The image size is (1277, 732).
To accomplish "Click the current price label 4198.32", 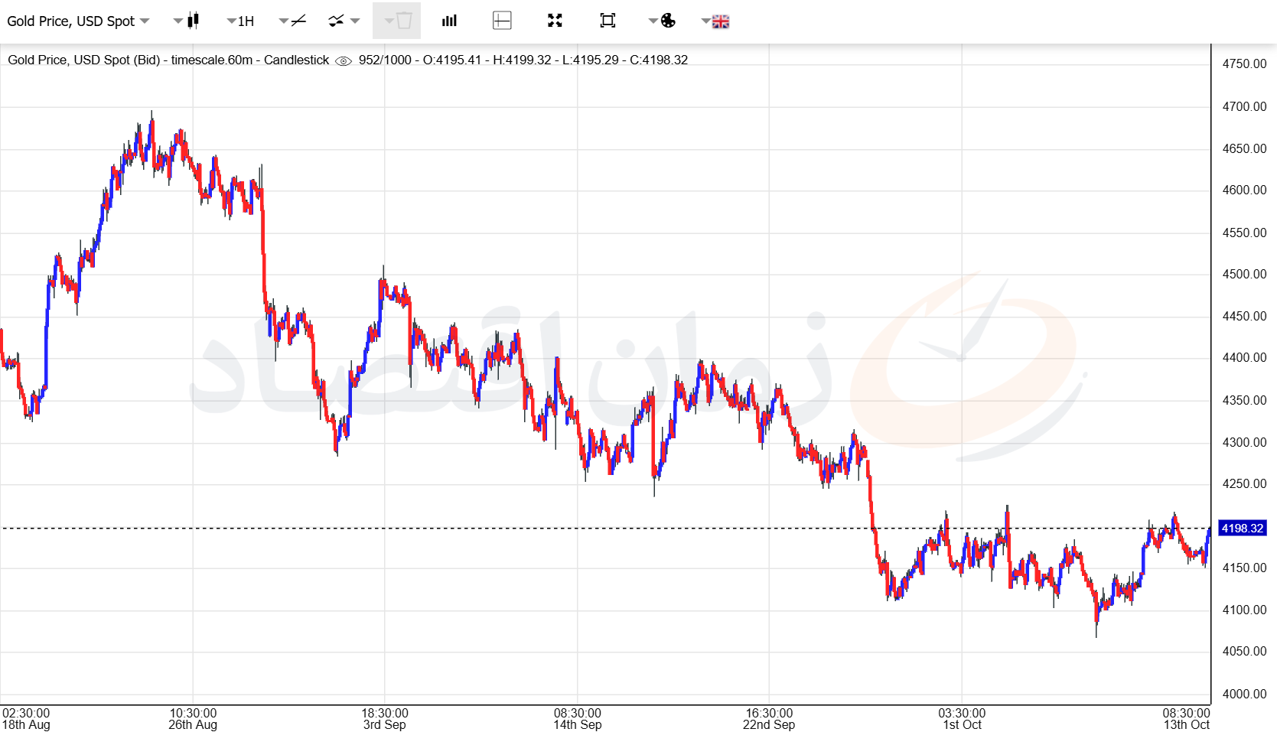I will [x=1242, y=529].
